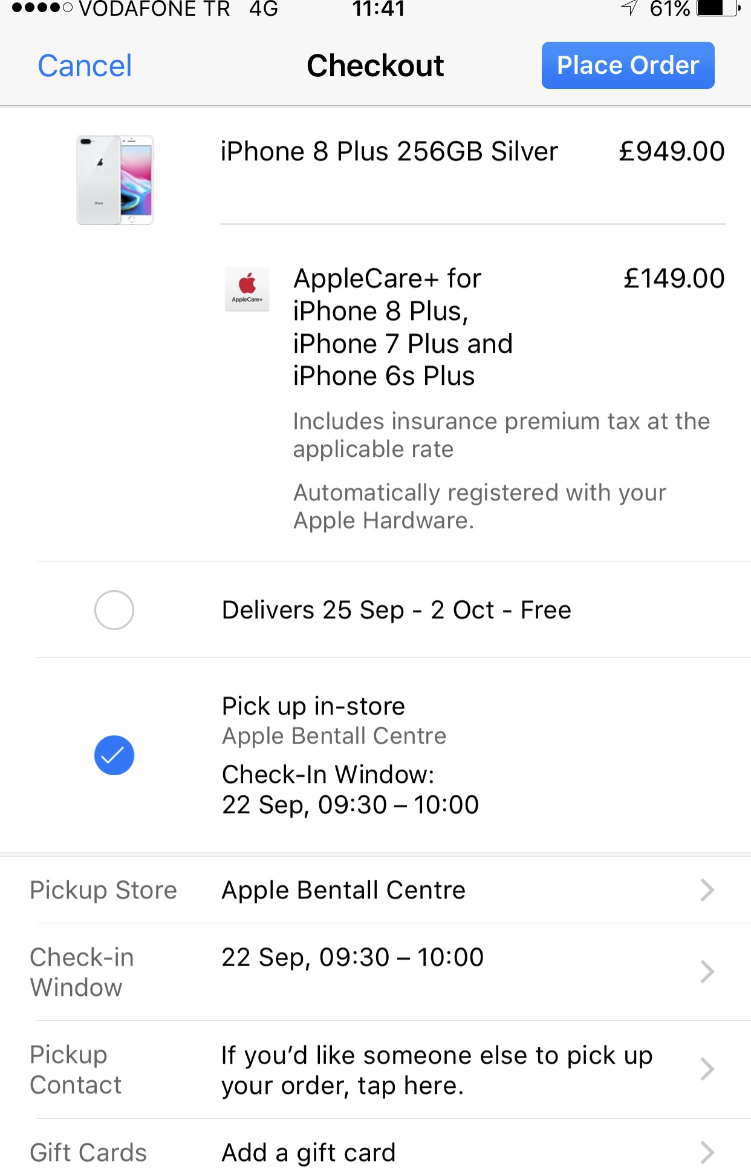
Task: Tap the AppleCare+ for iPhone 8 Plus item
Action: tap(402, 327)
